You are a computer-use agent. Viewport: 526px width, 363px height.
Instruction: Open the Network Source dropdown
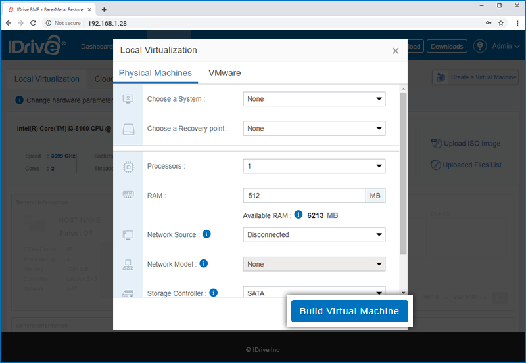tap(314, 235)
